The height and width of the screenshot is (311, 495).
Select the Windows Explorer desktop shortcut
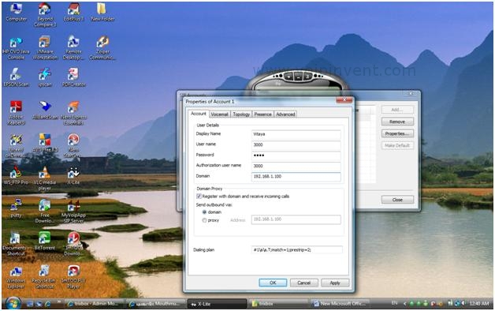click(16, 277)
